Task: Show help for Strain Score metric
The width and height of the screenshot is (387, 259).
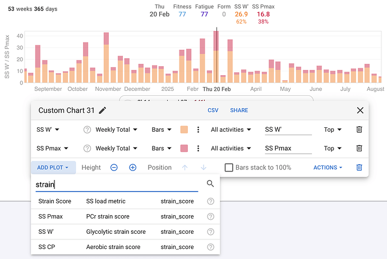Action: point(210,201)
